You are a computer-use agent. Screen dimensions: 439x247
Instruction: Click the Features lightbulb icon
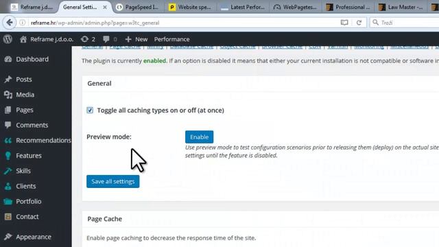8,156
